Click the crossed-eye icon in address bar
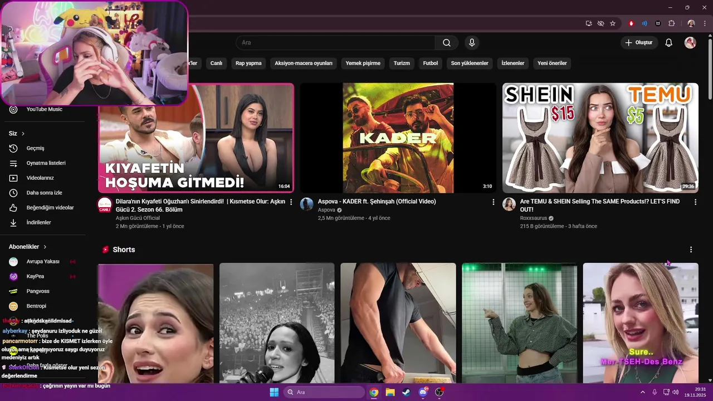The height and width of the screenshot is (401, 713). tap(600, 23)
